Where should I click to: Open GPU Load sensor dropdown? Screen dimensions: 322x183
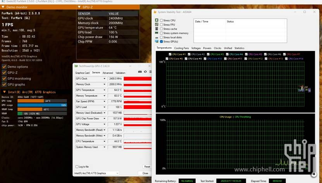pos(104,107)
